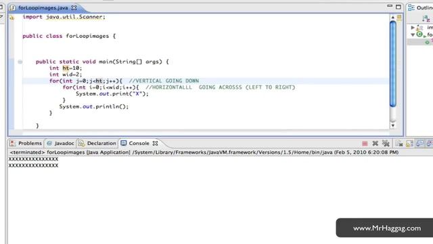This screenshot has height=244, width=433.
Task: Click the inner 'for(int i=0;i<wid;i++){' statement
Action: (101, 87)
